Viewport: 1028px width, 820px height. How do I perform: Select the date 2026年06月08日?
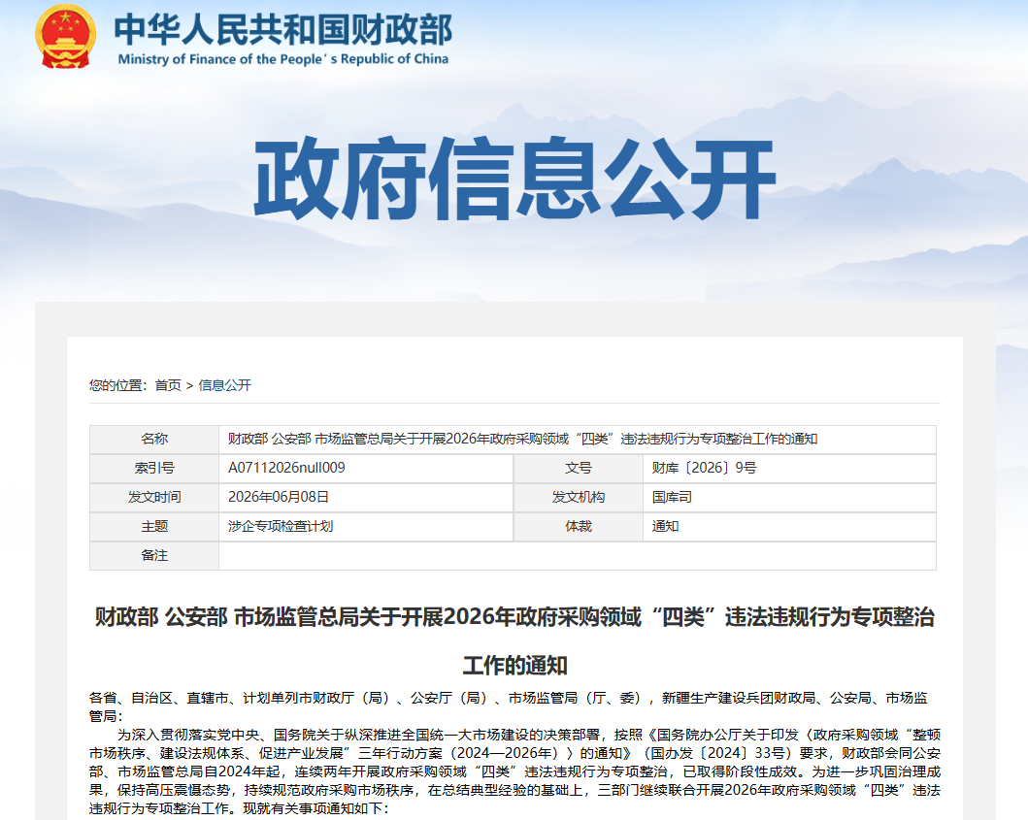[x=279, y=498]
